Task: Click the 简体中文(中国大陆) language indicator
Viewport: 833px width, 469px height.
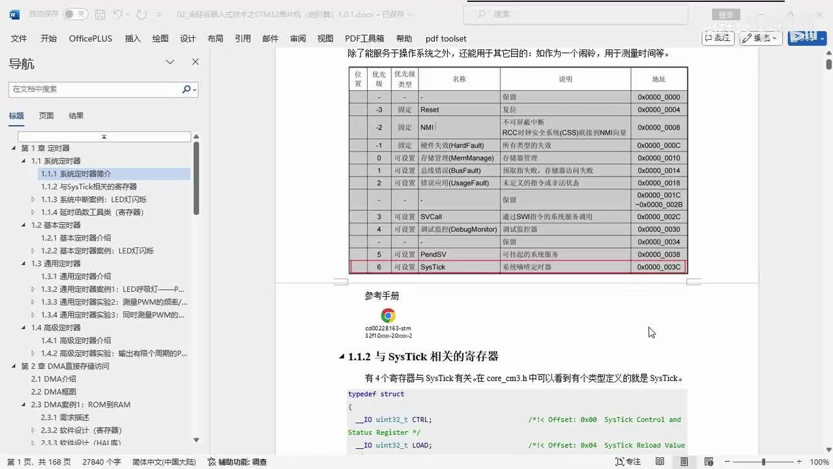Action: pyautogui.click(x=164, y=462)
